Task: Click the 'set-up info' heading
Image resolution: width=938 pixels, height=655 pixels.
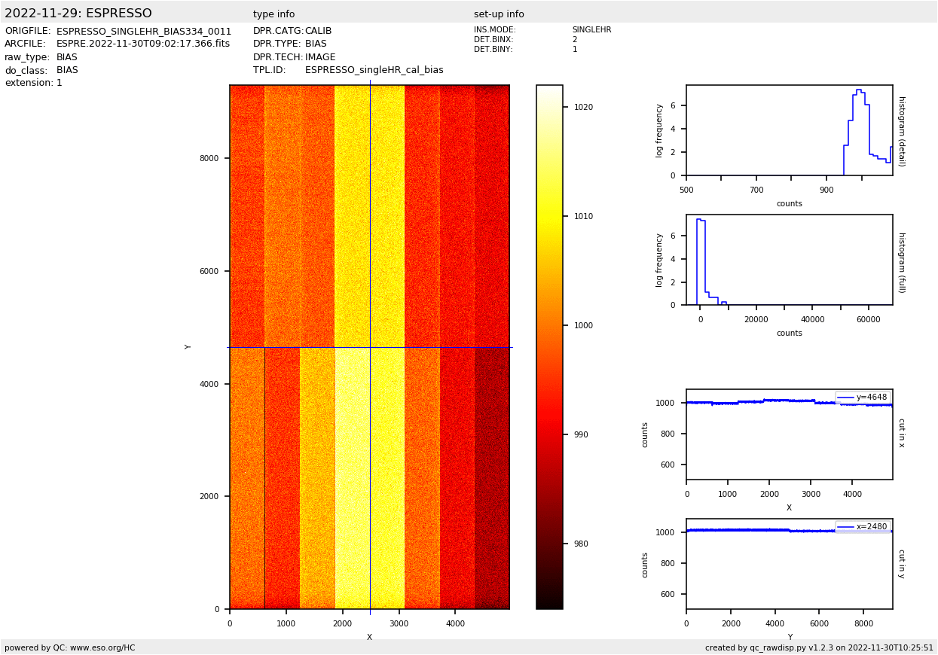Action: (499, 14)
